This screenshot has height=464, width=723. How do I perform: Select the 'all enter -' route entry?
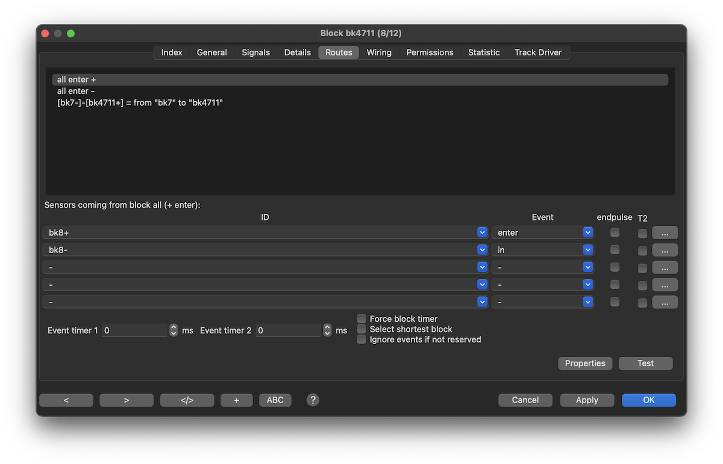[x=76, y=91]
